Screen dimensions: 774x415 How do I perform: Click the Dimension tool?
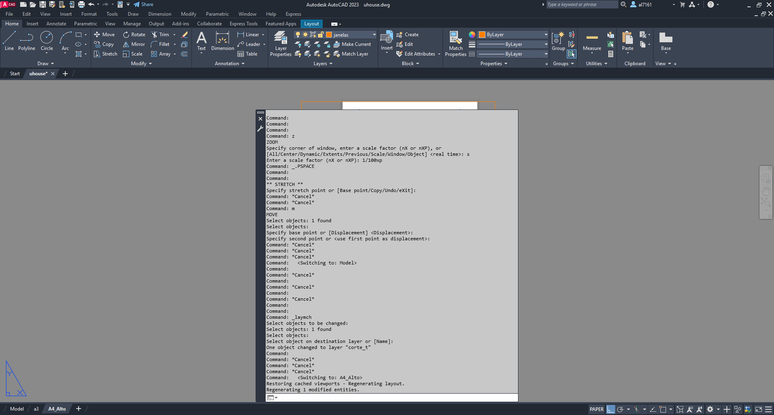223,41
